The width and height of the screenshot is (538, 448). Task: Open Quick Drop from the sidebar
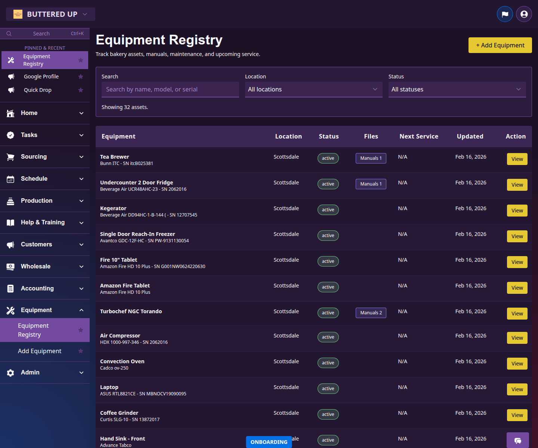[37, 90]
